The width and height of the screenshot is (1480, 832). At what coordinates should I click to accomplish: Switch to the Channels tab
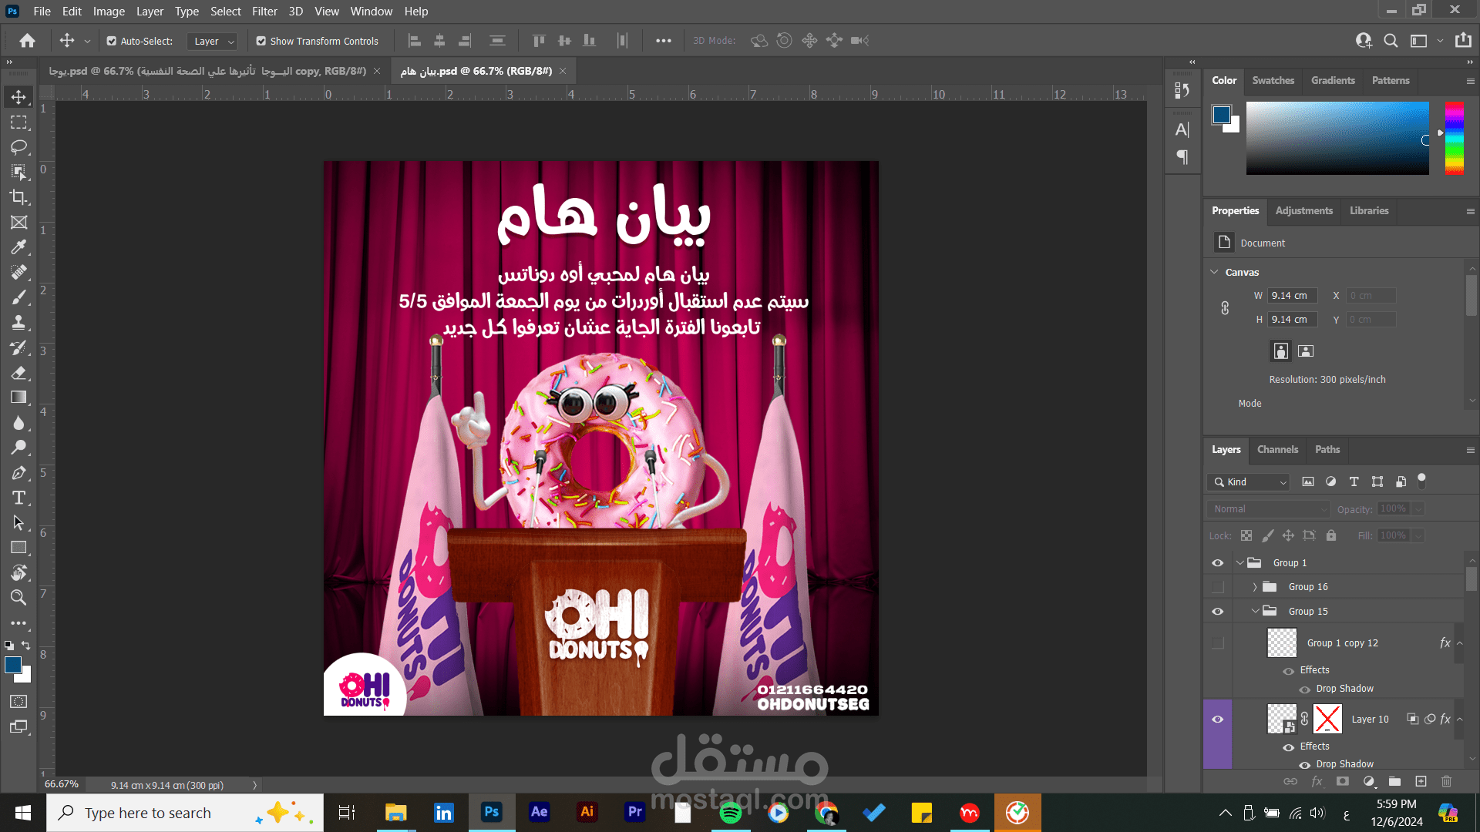(x=1277, y=450)
